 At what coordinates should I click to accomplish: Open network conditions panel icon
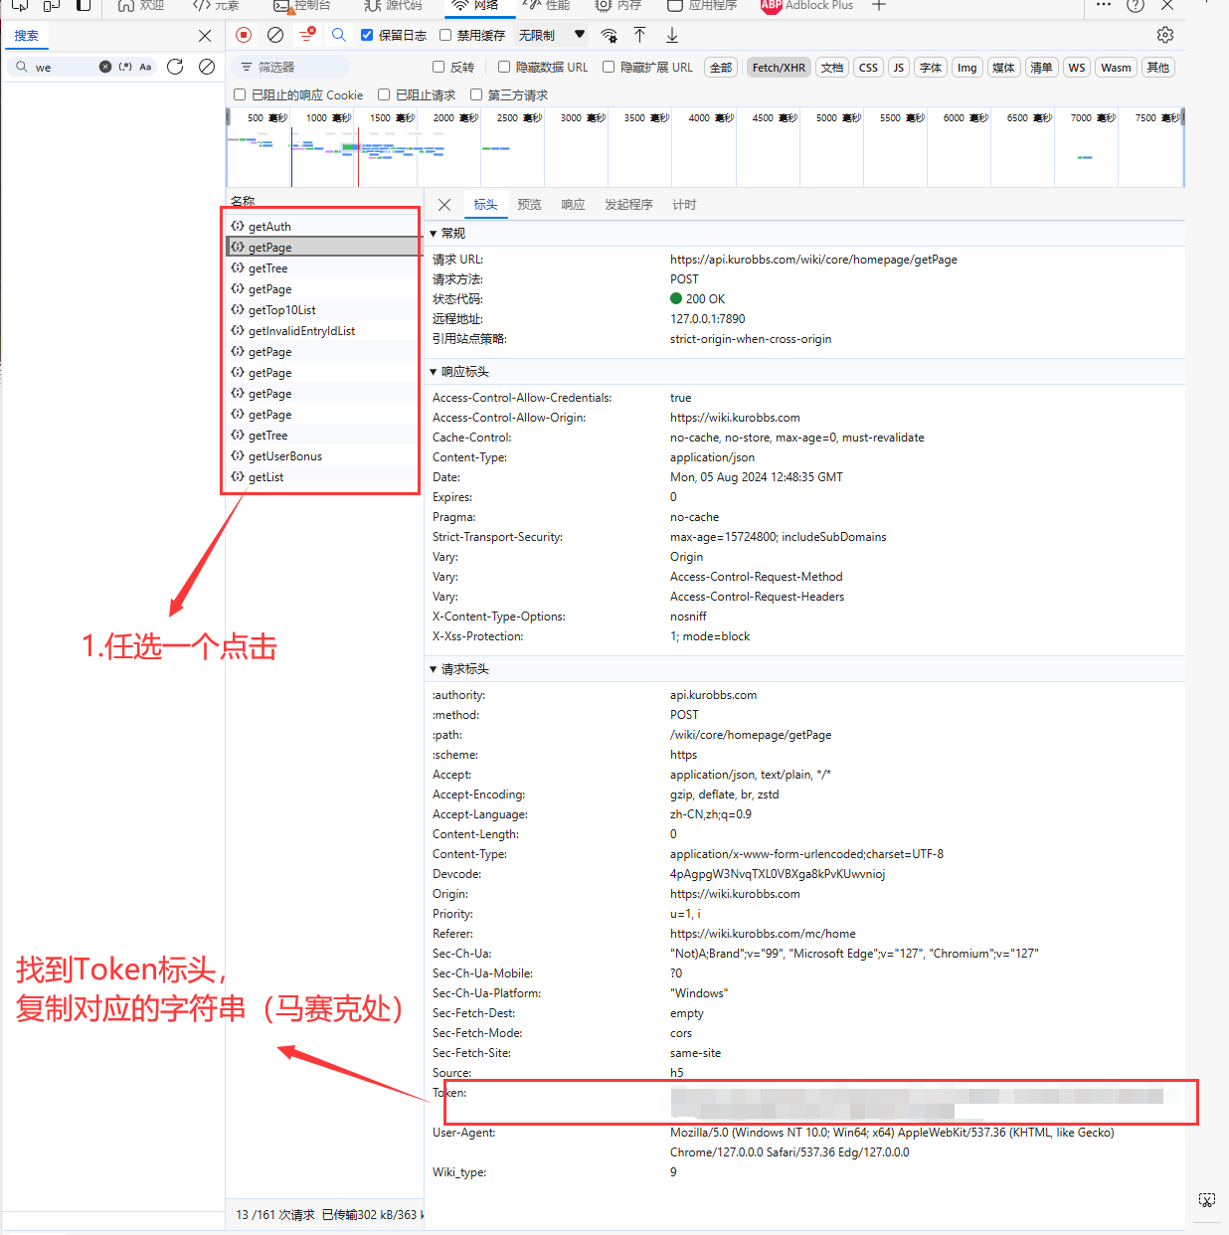[x=609, y=35]
